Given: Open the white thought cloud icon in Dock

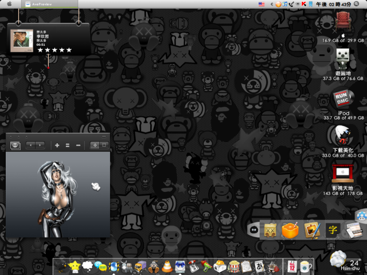Looking at the screenshot, I should tap(87, 266).
